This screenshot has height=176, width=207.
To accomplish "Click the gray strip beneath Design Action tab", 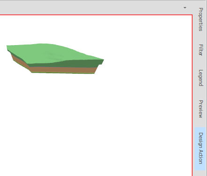I will click(200, 173).
